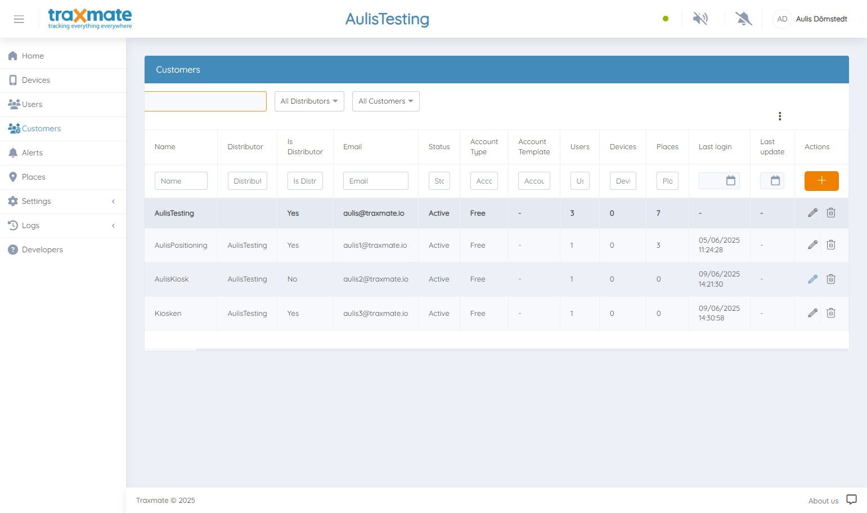The width and height of the screenshot is (867, 513).
Task: Click the orange add customer button
Action: point(821,181)
